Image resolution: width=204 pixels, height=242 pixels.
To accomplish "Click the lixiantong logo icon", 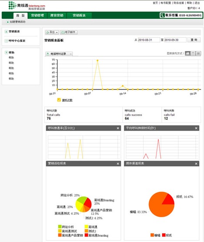I will pyautogui.click(x=12, y=5).
